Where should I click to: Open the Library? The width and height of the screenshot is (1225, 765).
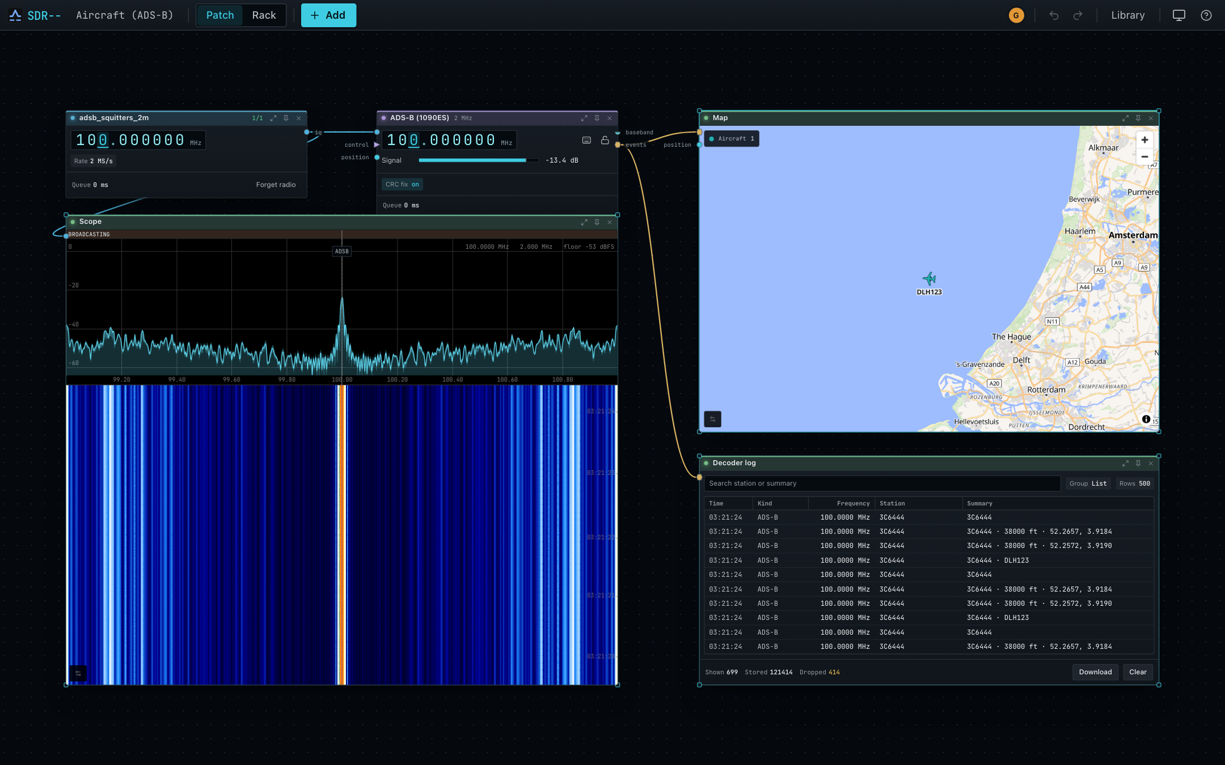click(1127, 15)
